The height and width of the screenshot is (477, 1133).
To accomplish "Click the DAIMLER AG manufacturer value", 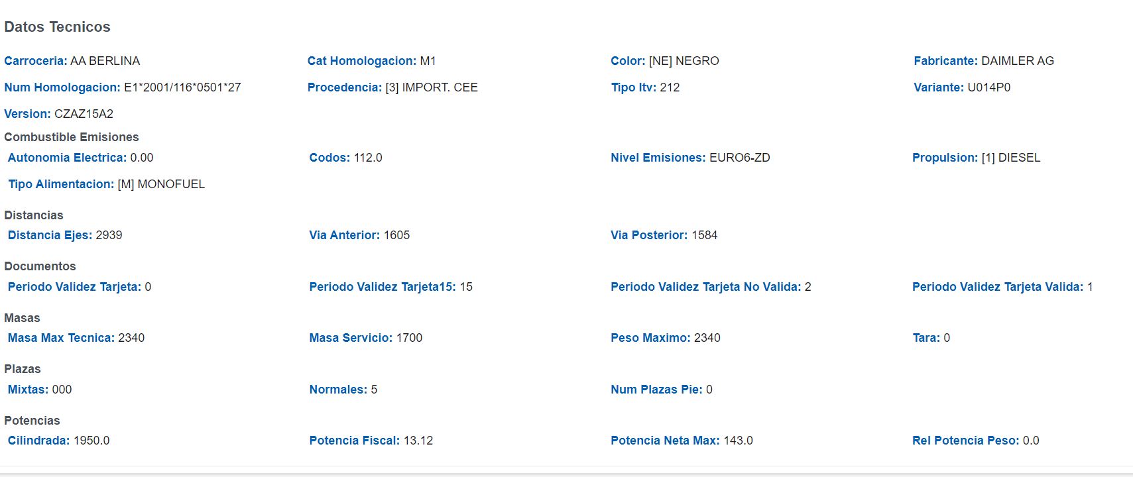I will [1017, 61].
